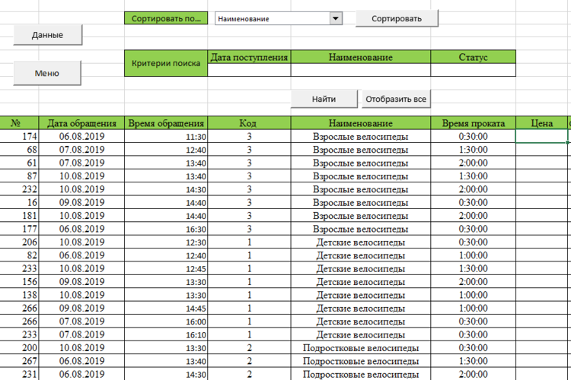Select the row number cell 200

pos(19,347)
